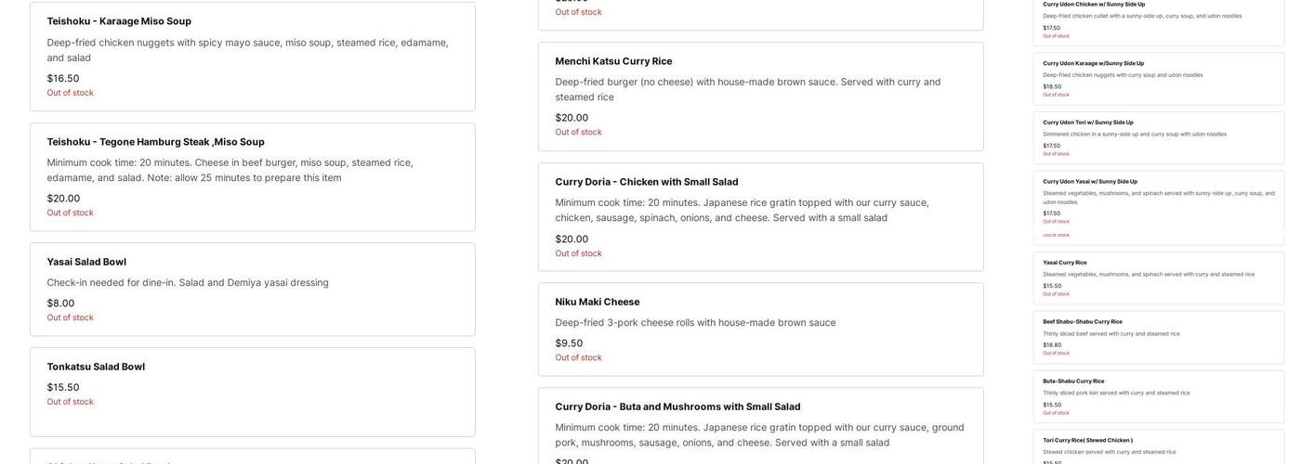Pick Curry Udon Yasai w/ Sunny Side Up card
Viewport: 1301px width, 464px height.
[x=1158, y=199]
